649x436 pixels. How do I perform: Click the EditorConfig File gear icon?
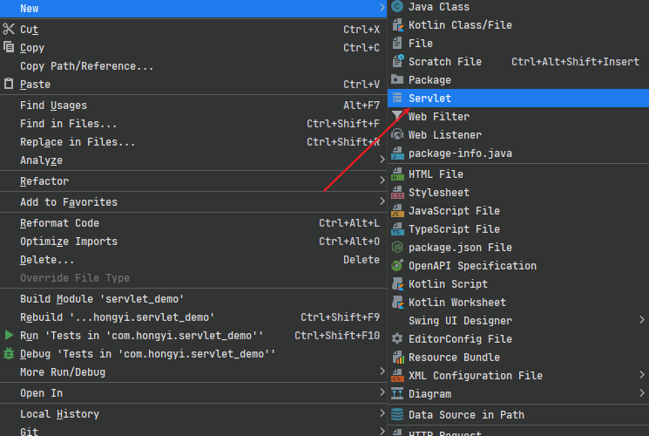pos(397,339)
